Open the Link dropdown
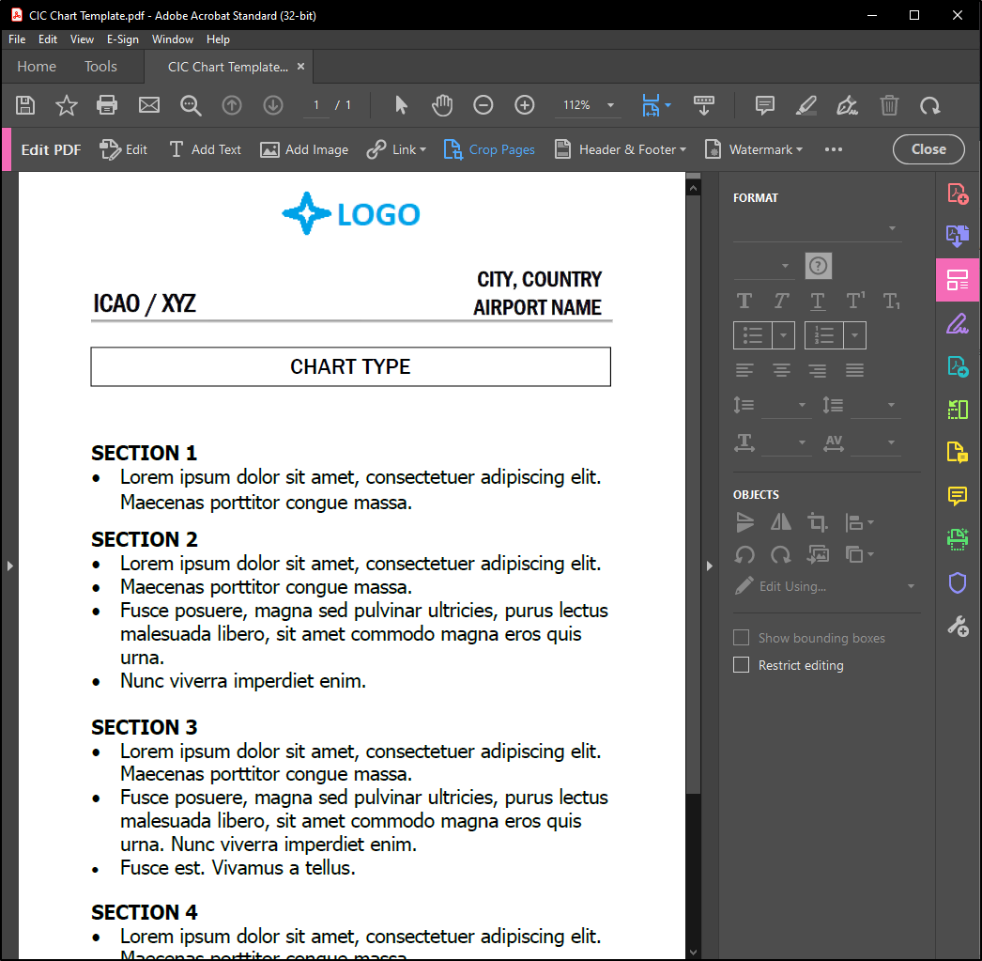This screenshot has width=982, height=961. [396, 149]
